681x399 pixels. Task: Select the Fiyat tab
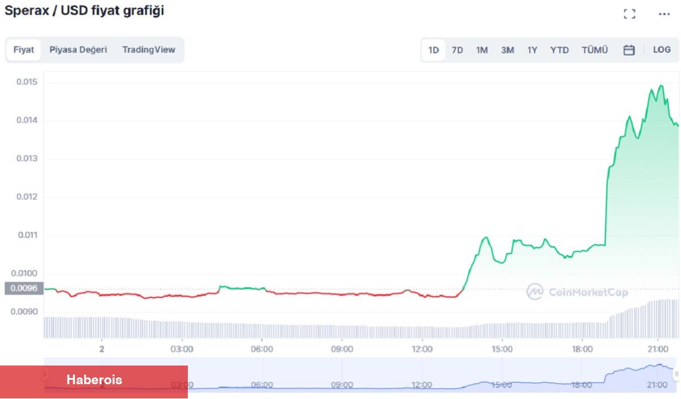point(24,49)
